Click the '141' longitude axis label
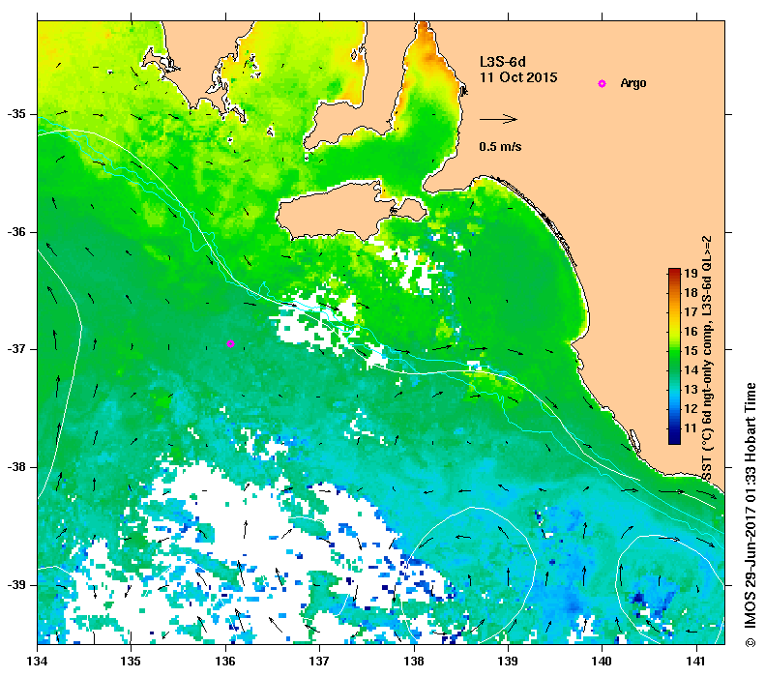Screen dimensions: 765x677 click(x=696, y=662)
